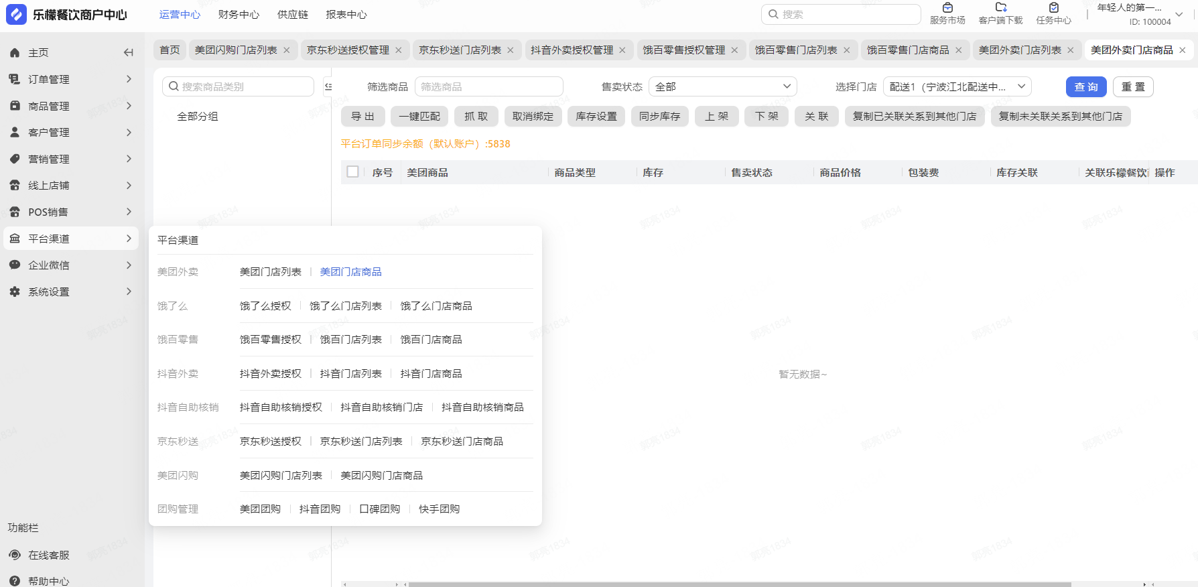The image size is (1198, 587).
Task: Click the 取消绑定 button
Action: click(x=533, y=116)
